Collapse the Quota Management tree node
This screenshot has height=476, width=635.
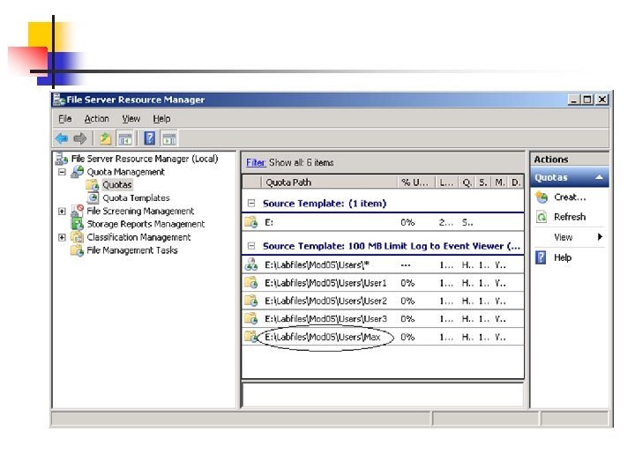click(62, 172)
